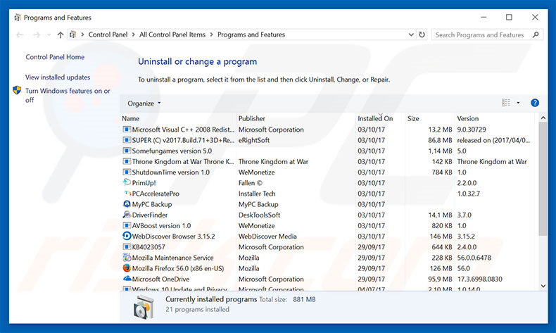The image size is (556, 333).
Task: Click the Programs and Features title bar icon
Action: coord(18,18)
